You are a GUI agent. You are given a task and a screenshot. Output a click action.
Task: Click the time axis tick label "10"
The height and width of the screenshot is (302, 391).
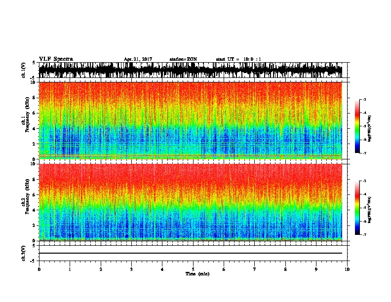pos(347,269)
